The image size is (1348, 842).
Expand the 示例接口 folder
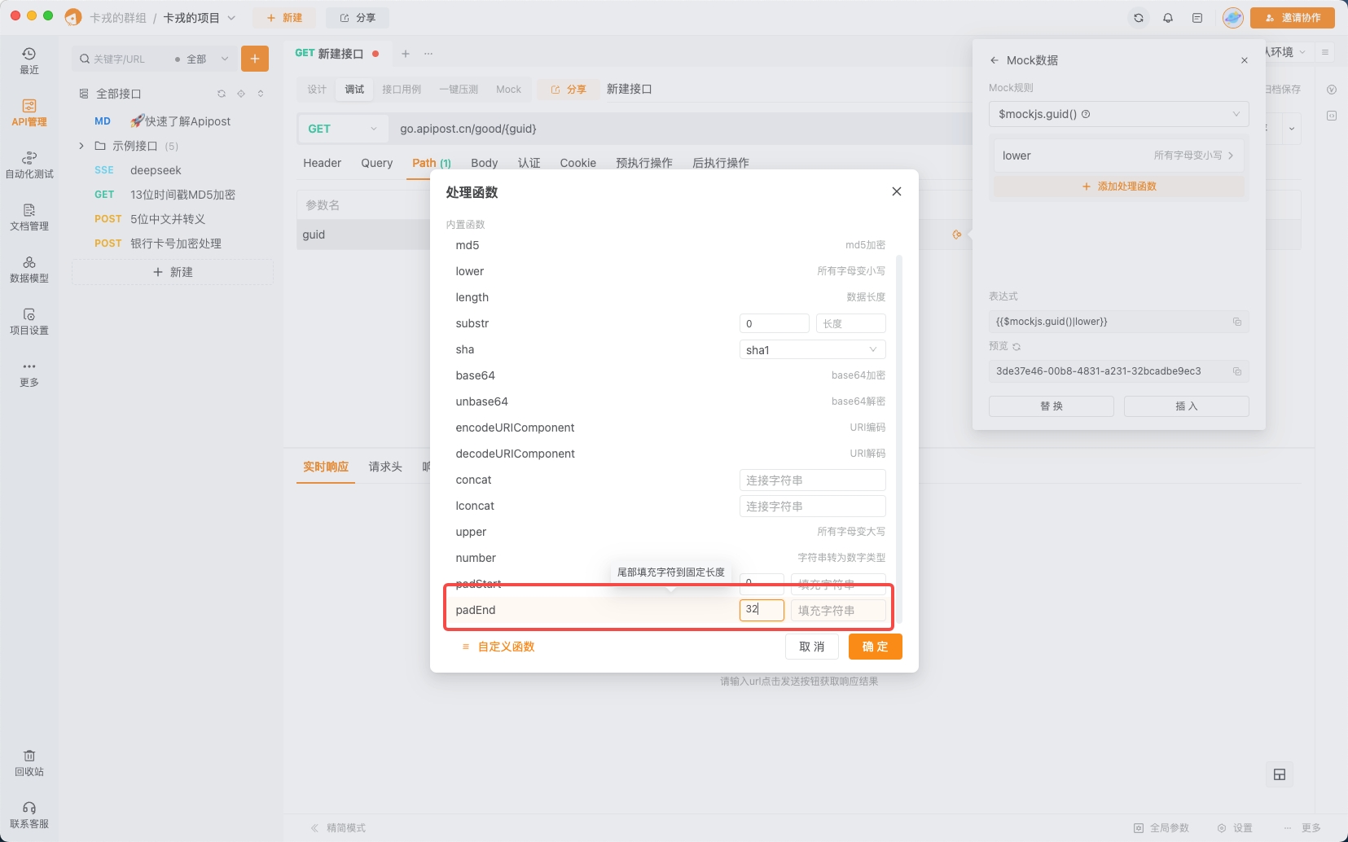(x=81, y=146)
